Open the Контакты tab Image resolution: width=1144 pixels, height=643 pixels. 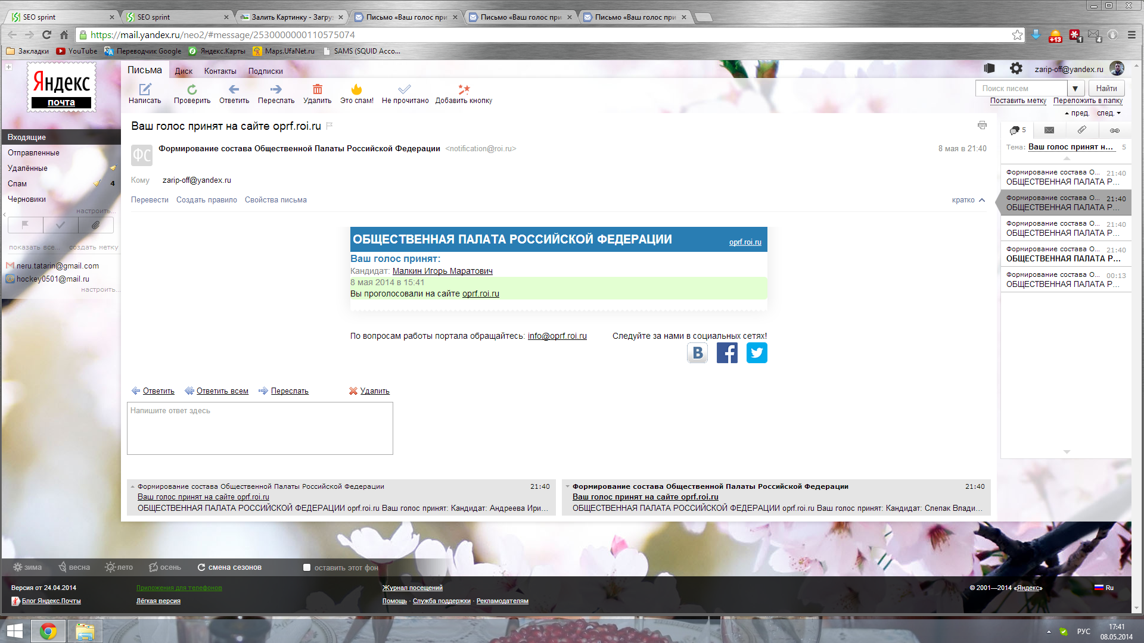pyautogui.click(x=220, y=71)
